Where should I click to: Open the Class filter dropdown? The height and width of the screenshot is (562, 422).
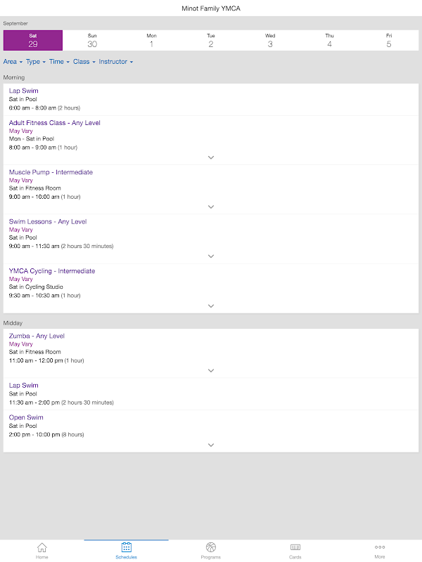point(84,62)
